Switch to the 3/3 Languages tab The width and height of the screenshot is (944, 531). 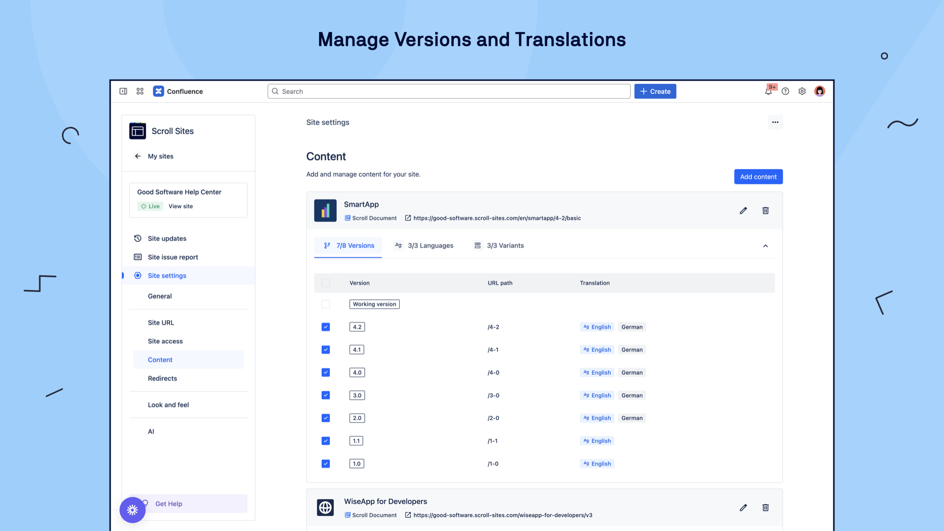[x=424, y=246]
